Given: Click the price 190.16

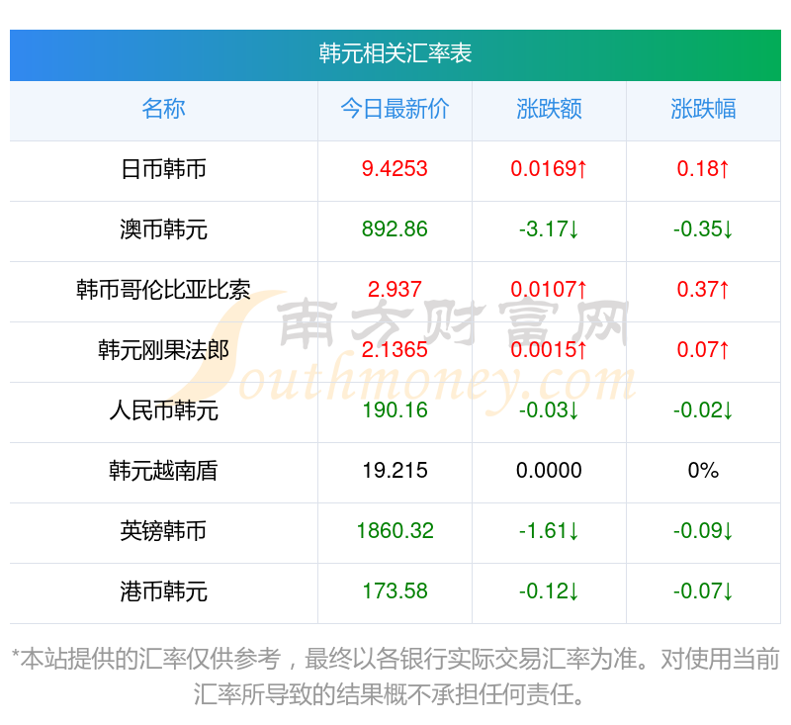Looking at the screenshot, I should [395, 410].
